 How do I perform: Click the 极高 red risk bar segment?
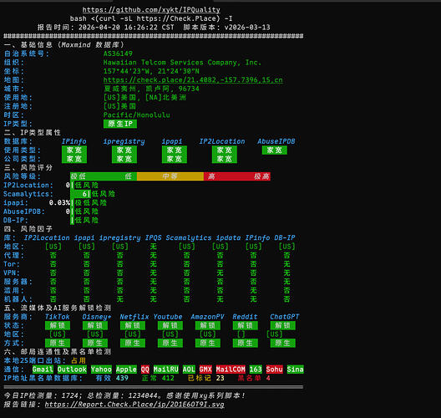pyautogui.click(x=262, y=176)
